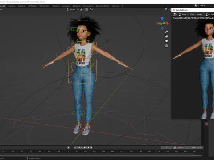
Task: Click frame 200 on the timeline ruler
Action: click(149, 152)
